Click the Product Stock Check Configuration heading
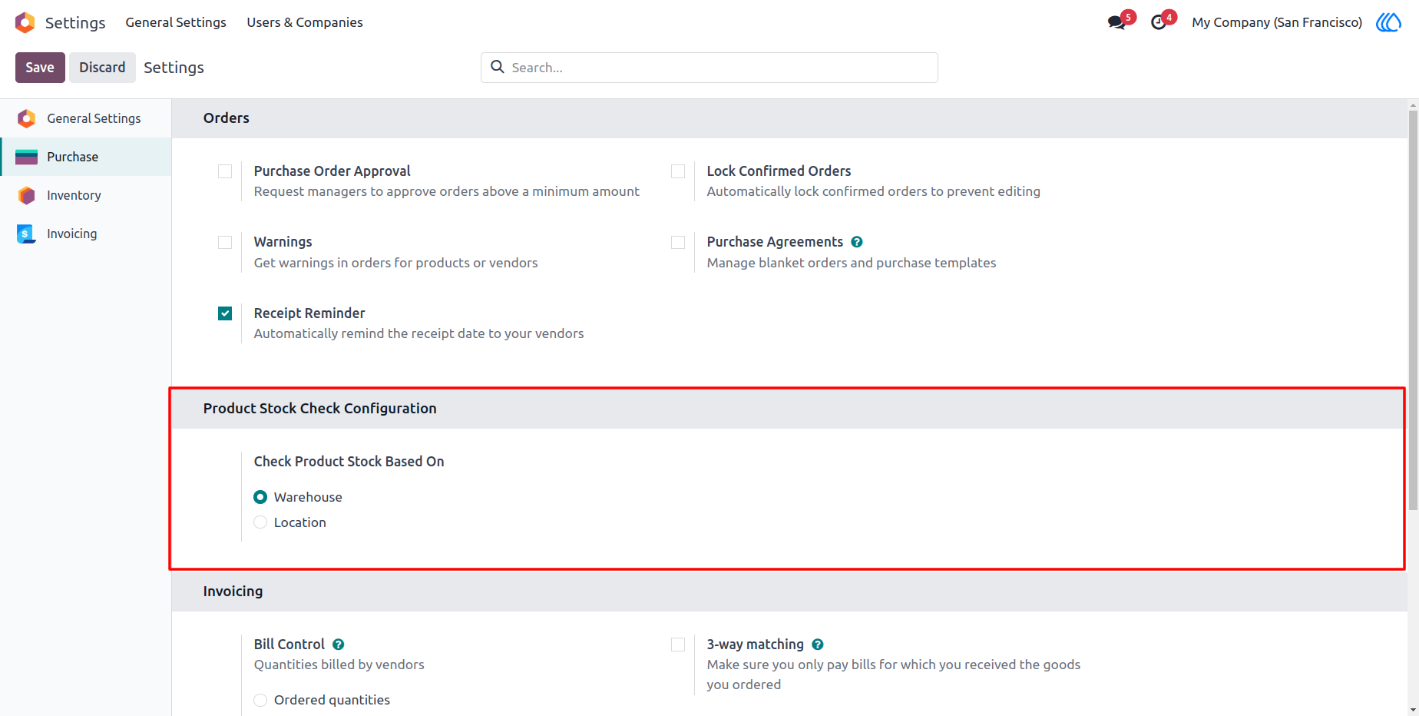The image size is (1419, 716). (319, 409)
